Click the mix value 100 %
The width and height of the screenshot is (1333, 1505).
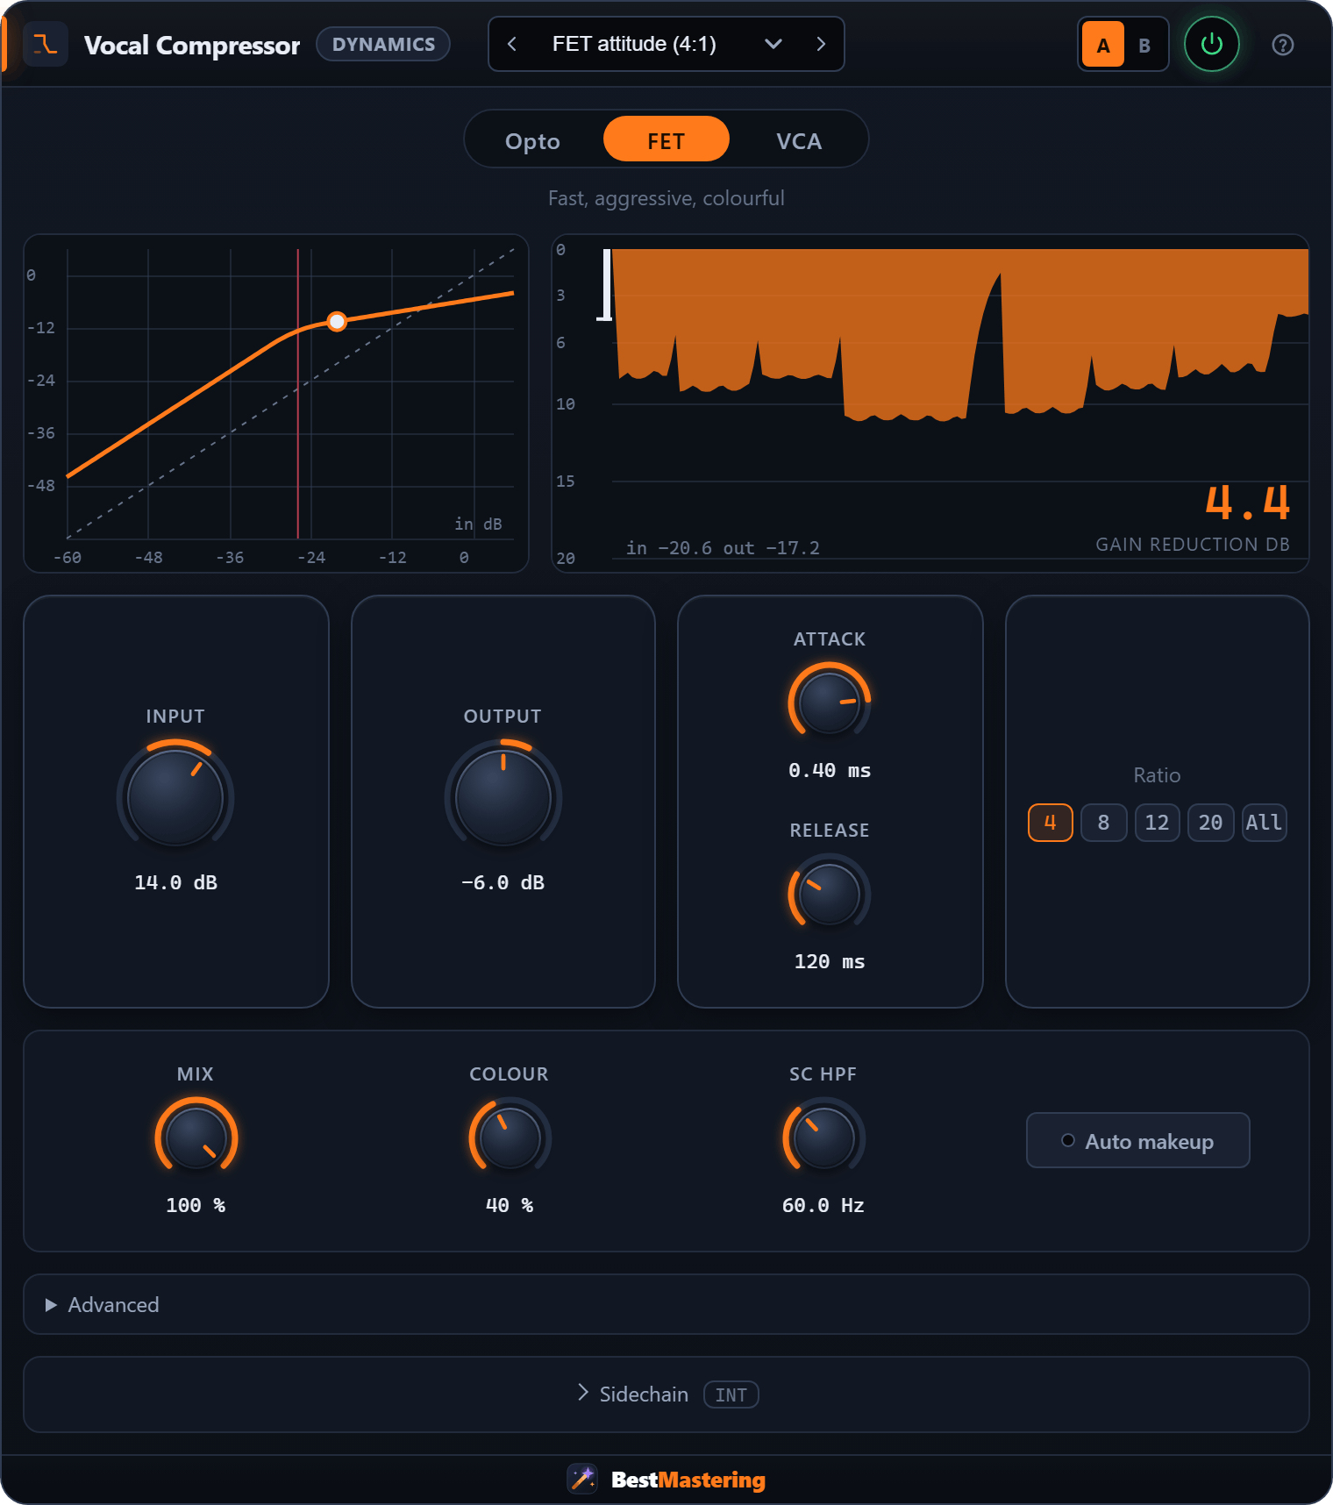(196, 1205)
